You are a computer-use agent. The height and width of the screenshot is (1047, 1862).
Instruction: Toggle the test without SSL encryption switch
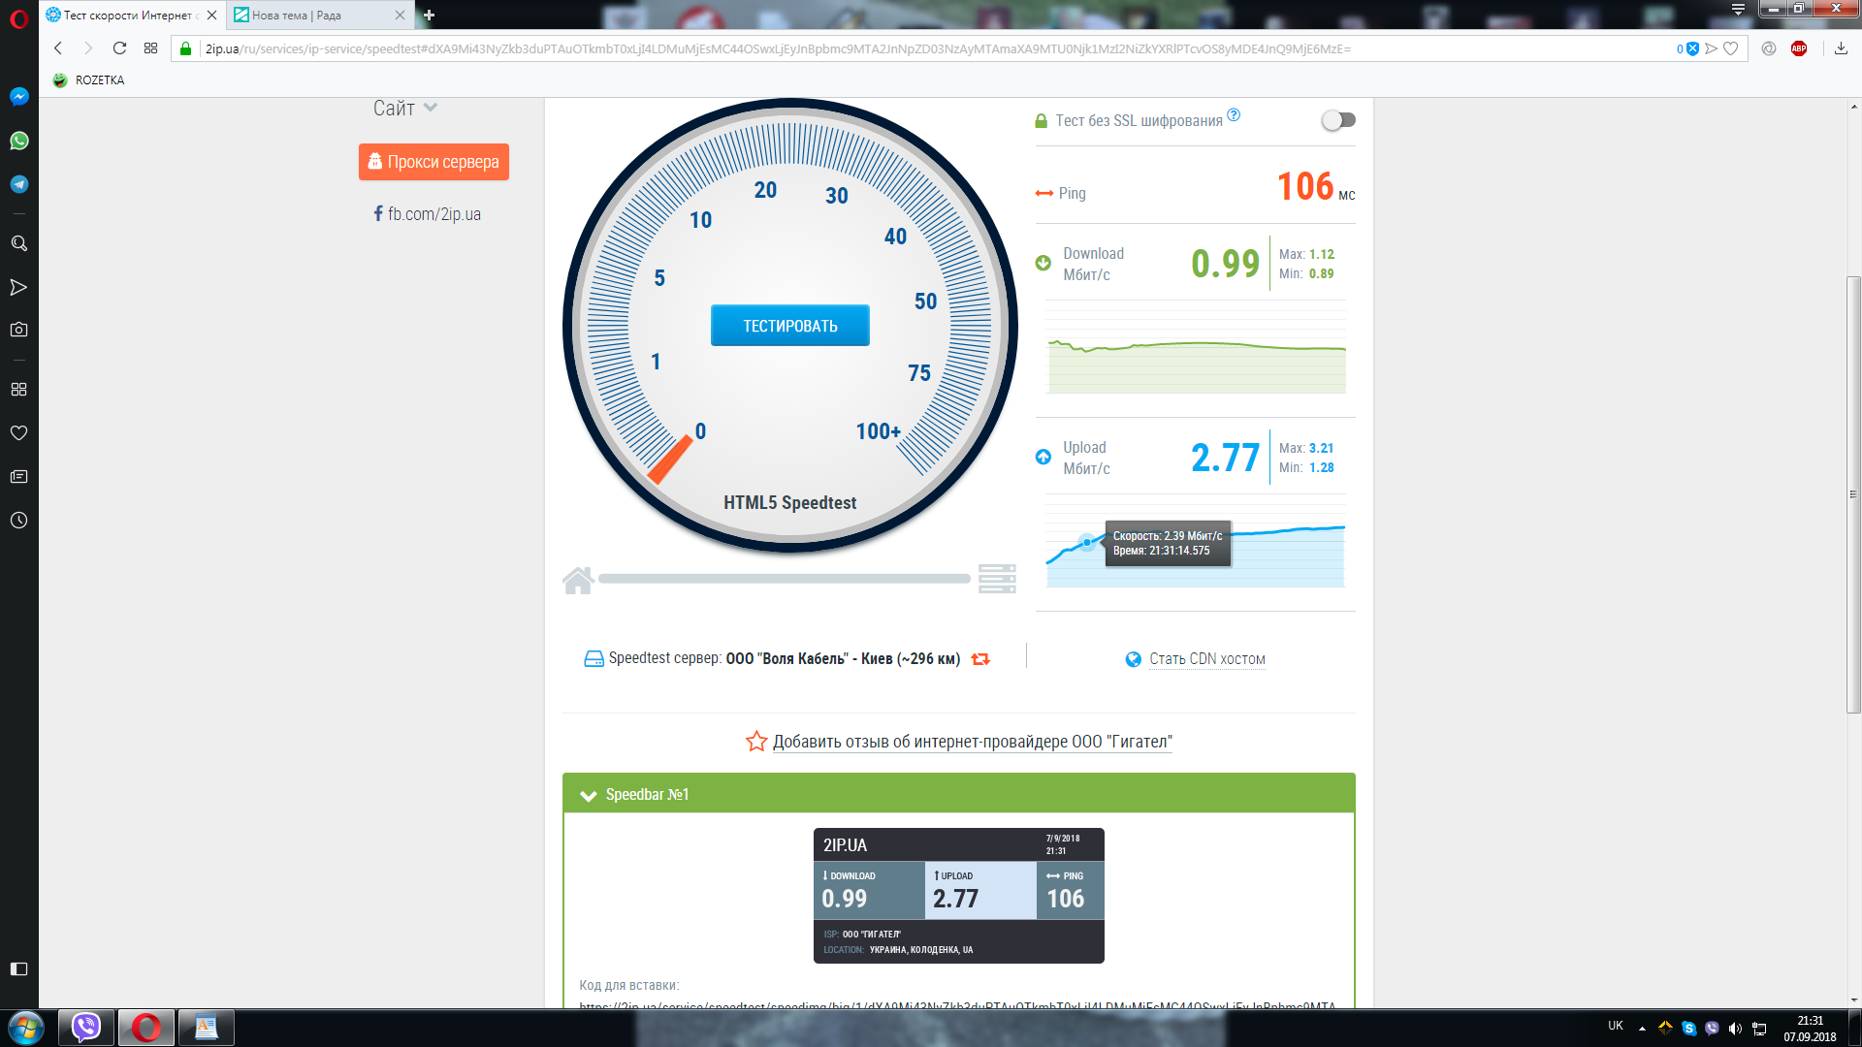point(1338,120)
